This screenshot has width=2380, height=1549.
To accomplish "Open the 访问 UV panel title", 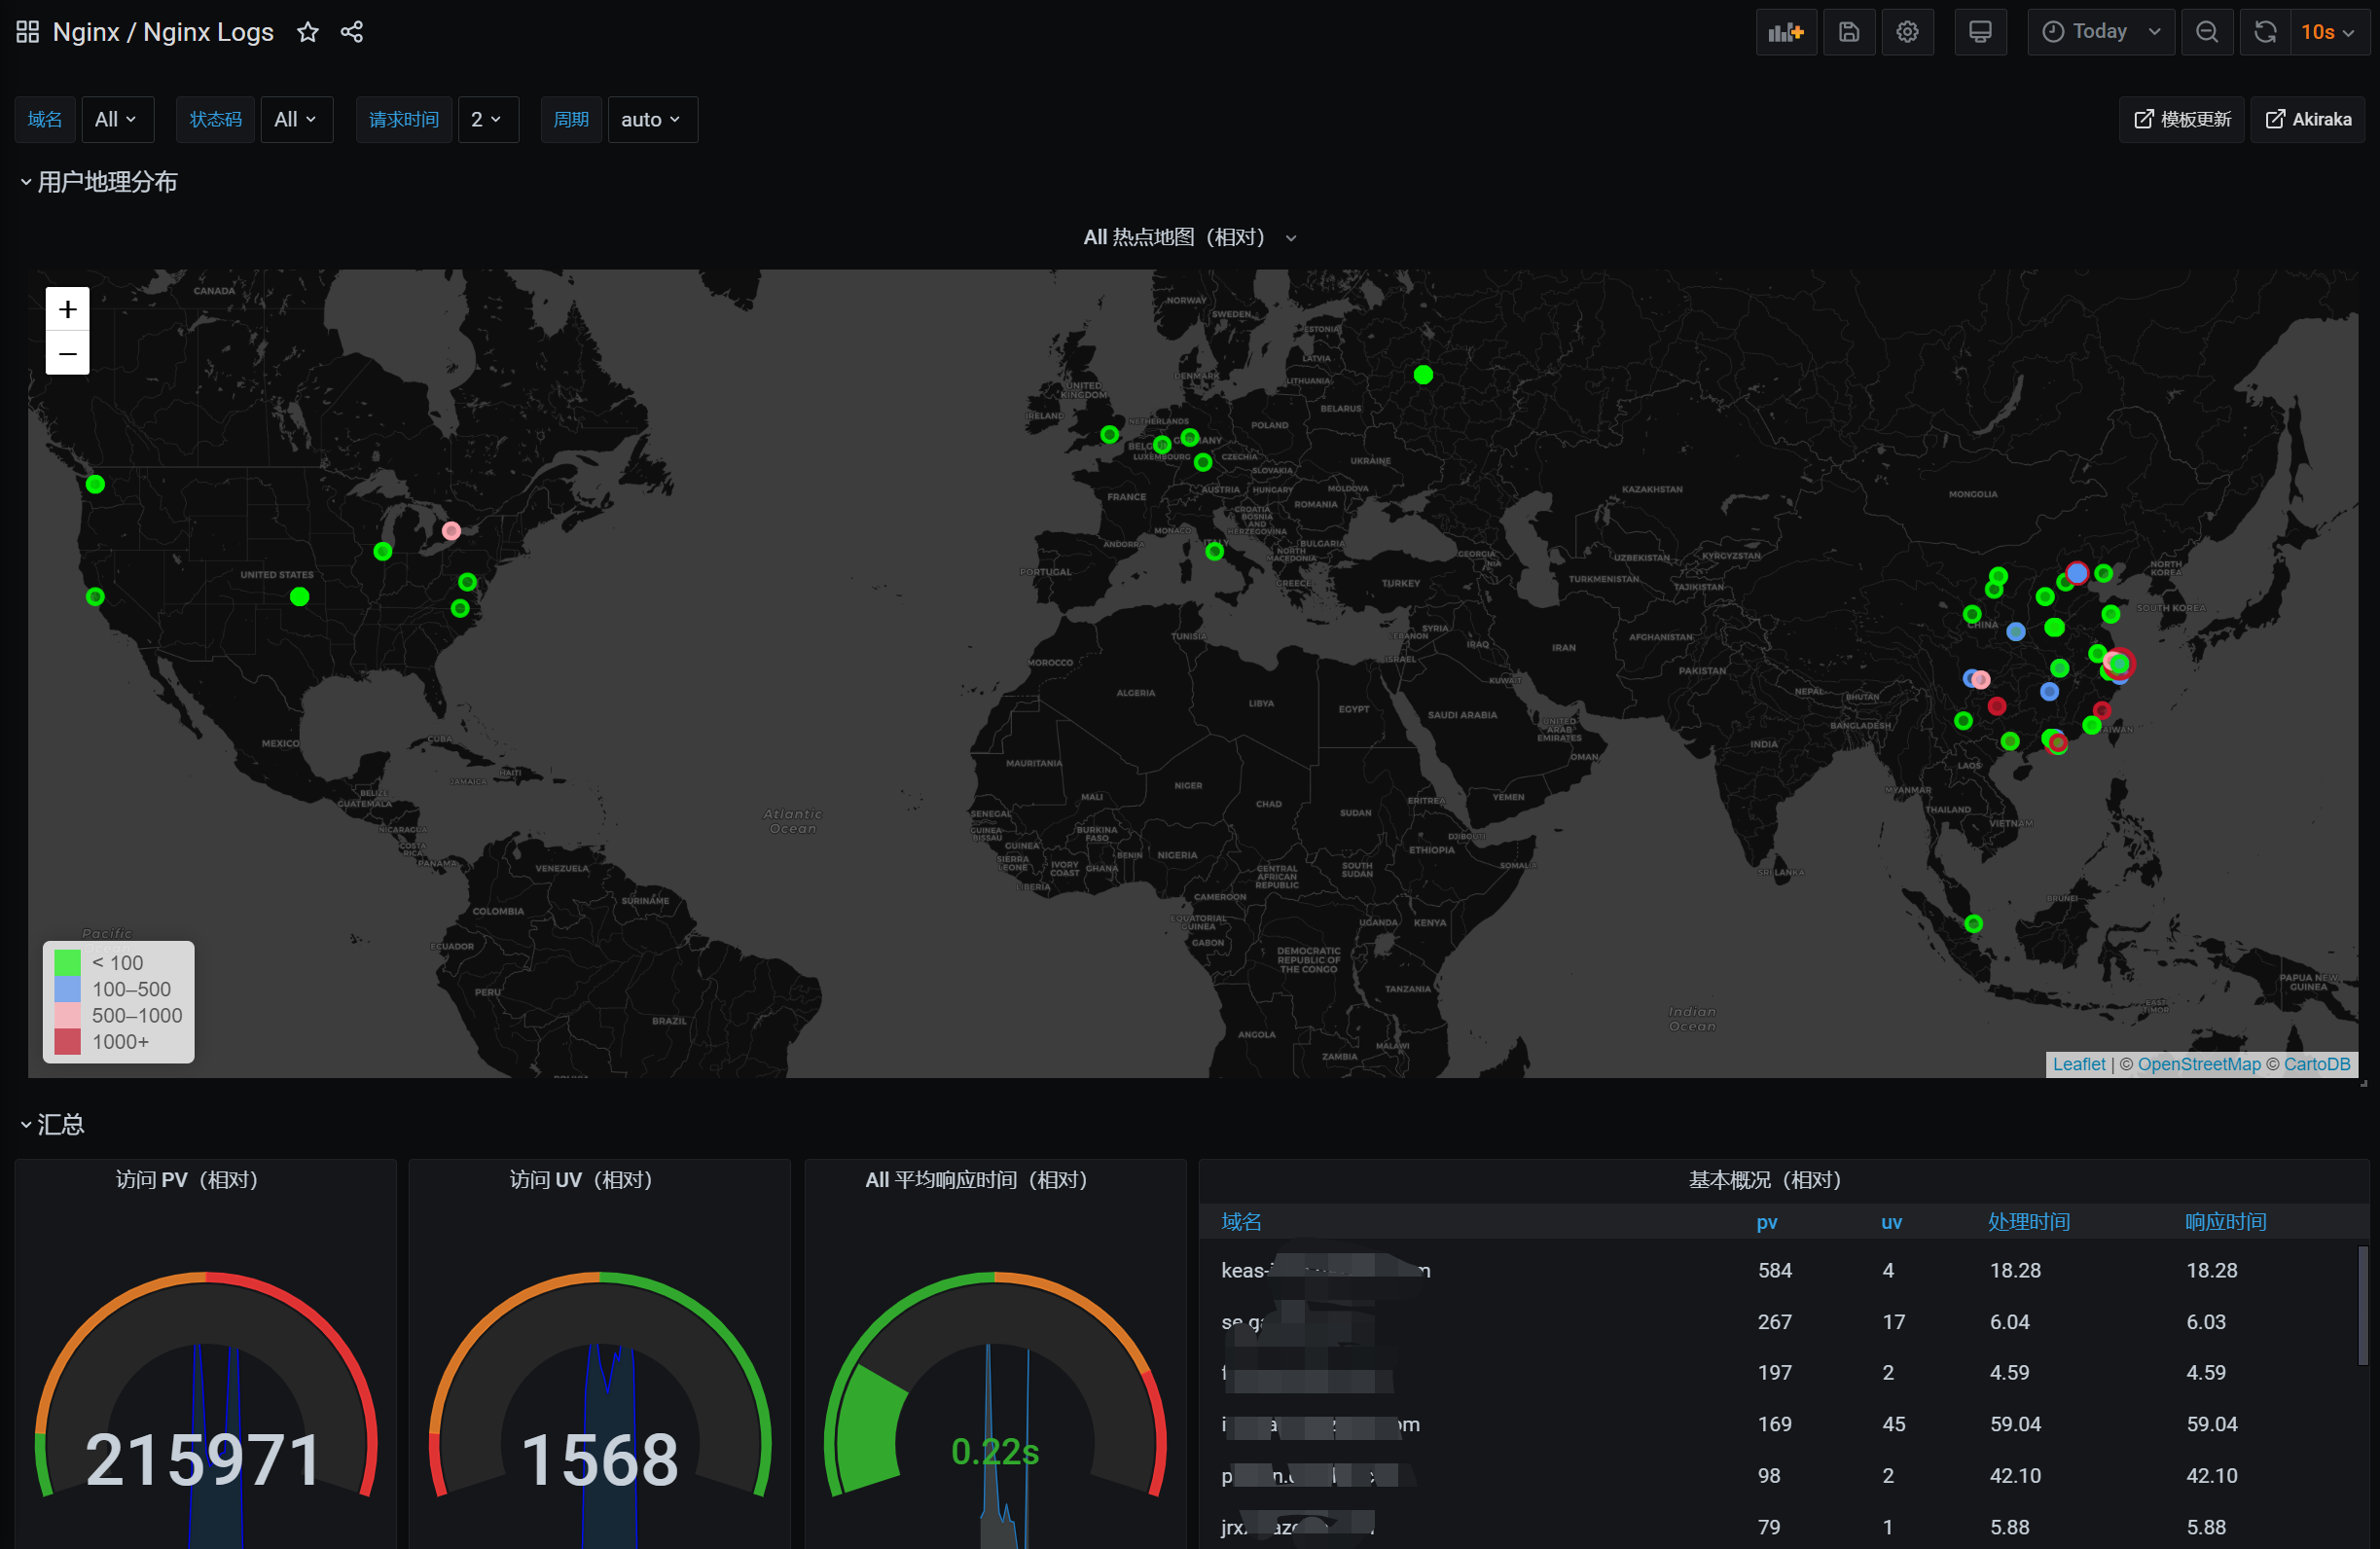I will 581,1180.
